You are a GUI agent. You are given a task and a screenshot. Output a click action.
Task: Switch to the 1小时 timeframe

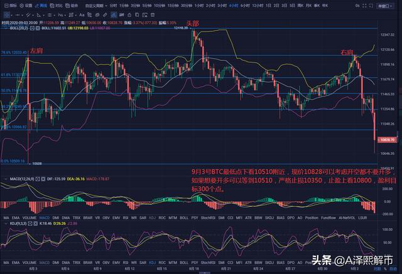199,6
